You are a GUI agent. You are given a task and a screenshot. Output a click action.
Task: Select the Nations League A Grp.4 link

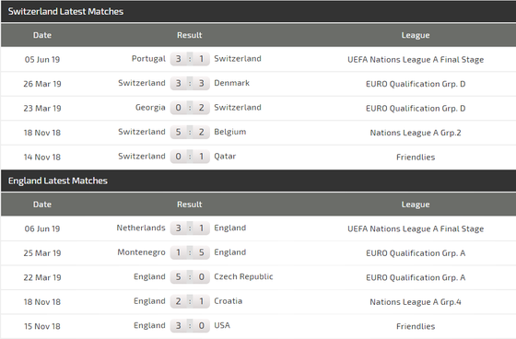pyautogui.click(x=416, y=302)
